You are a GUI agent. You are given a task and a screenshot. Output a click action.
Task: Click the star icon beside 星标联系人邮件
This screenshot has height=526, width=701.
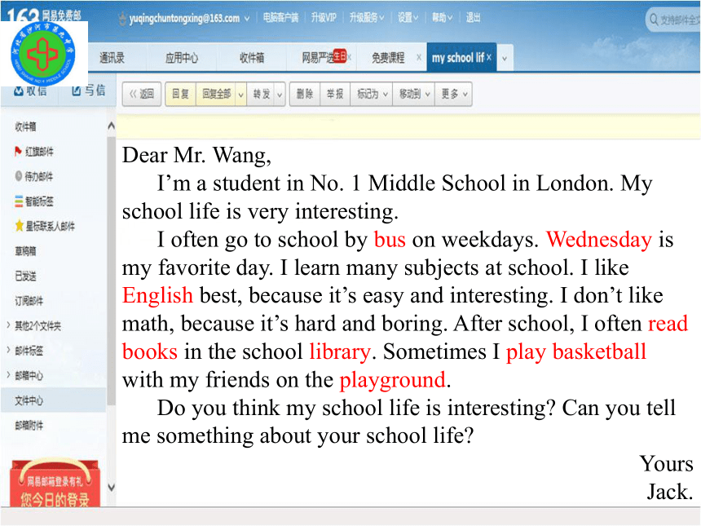coord(19,226)
